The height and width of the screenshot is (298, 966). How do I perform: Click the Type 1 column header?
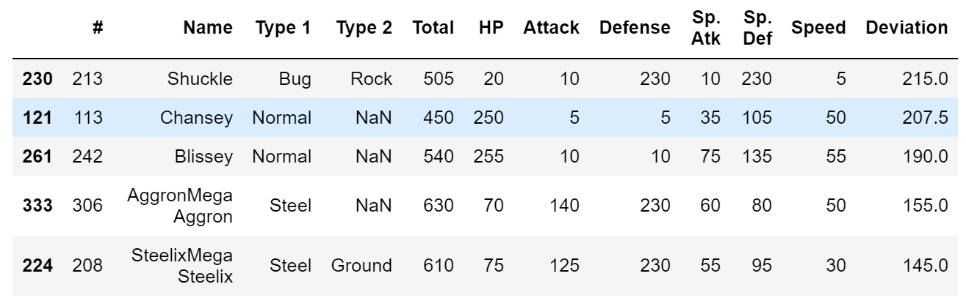283,28
